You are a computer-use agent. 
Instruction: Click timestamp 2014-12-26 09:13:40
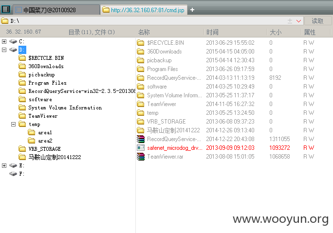[230, 130]
